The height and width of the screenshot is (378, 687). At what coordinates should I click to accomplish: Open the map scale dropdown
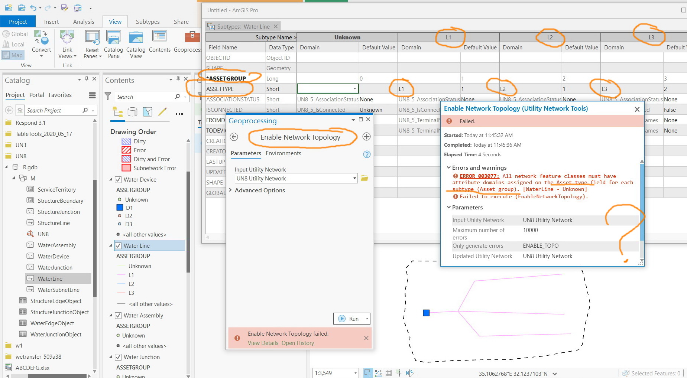(x=355, y=373)
